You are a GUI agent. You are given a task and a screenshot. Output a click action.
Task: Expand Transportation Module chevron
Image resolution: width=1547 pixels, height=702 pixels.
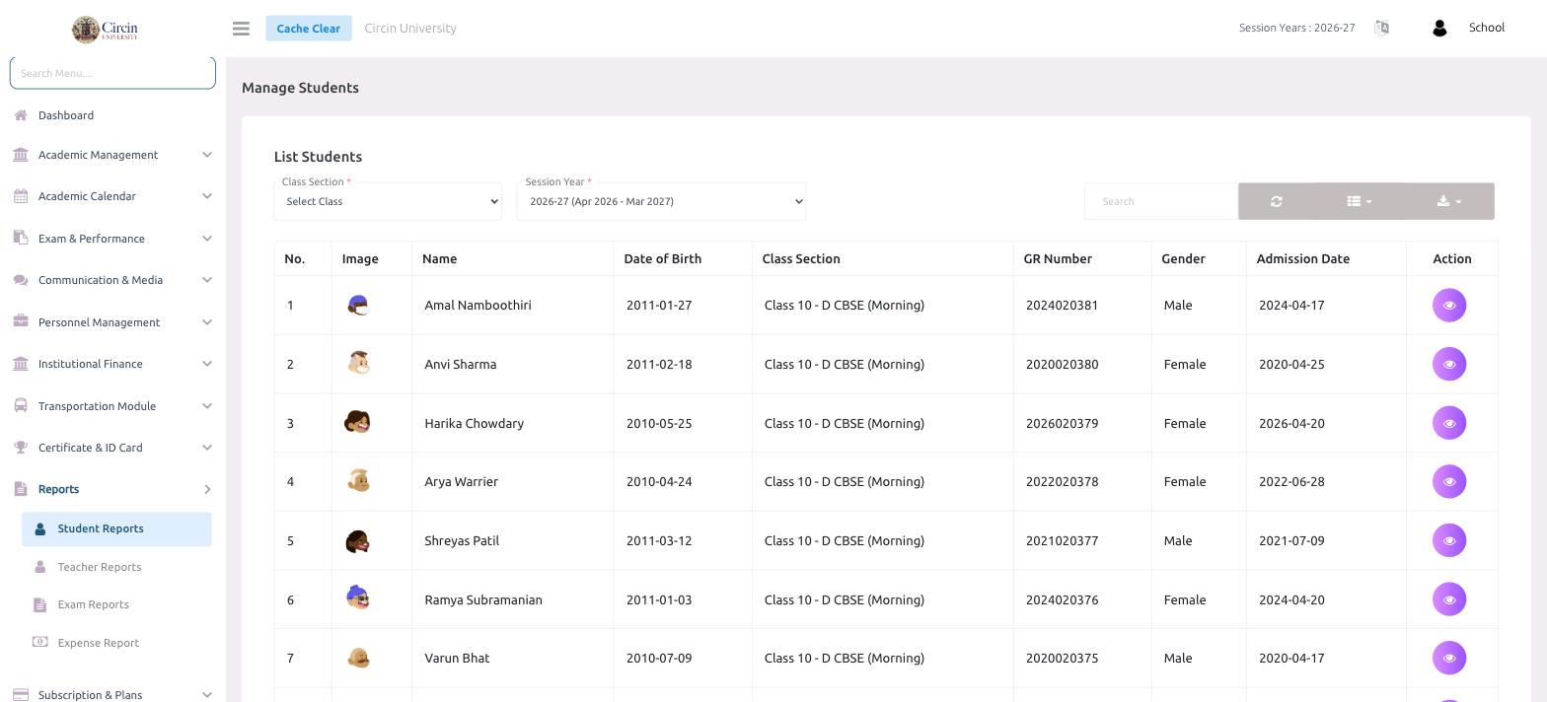click(207, 406)
